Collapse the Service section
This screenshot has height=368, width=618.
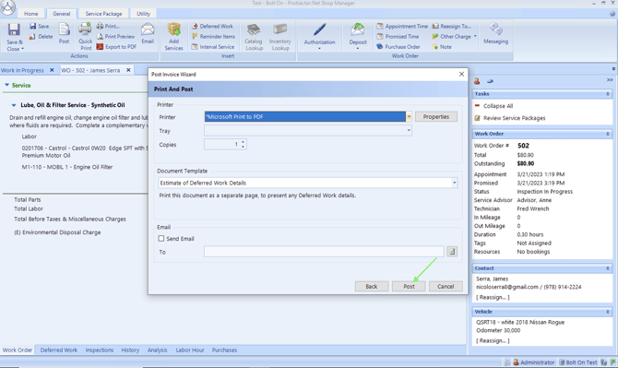(6, 85)
